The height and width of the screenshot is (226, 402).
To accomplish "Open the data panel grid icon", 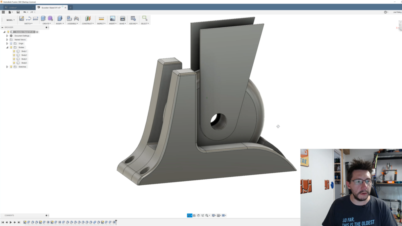I will click(x=3, y=12).
